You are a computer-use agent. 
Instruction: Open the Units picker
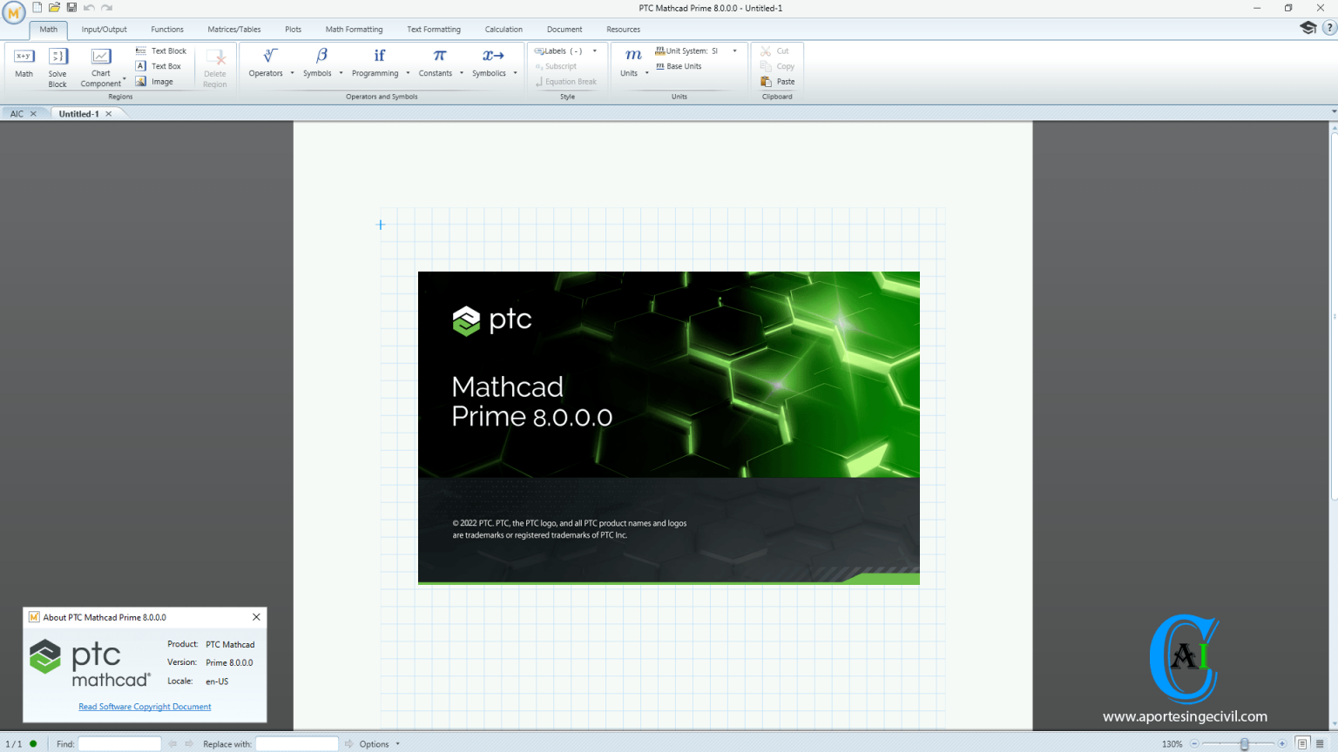631,61
